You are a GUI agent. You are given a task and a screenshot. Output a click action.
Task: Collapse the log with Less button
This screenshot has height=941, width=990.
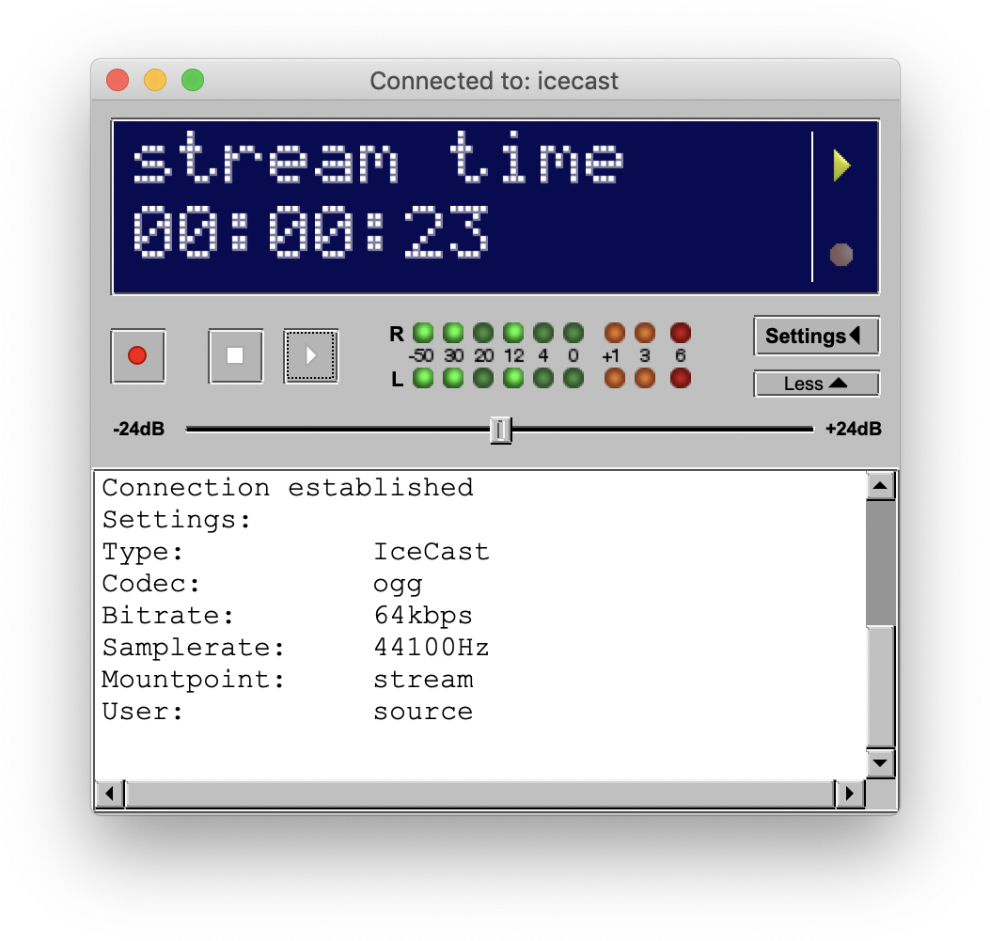pyautogui.click(x=816, y=384)
